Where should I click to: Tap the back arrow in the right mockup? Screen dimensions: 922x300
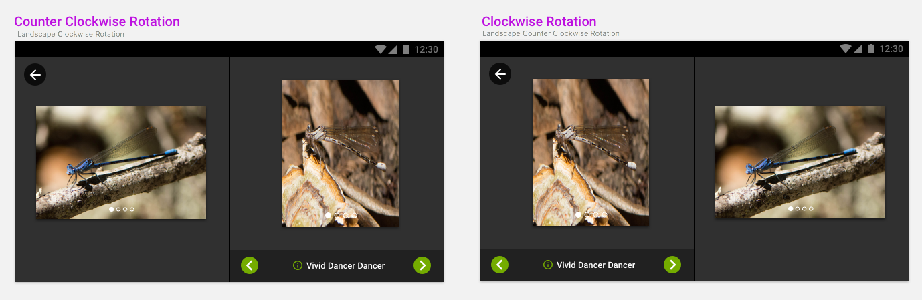tap(500, 74)
